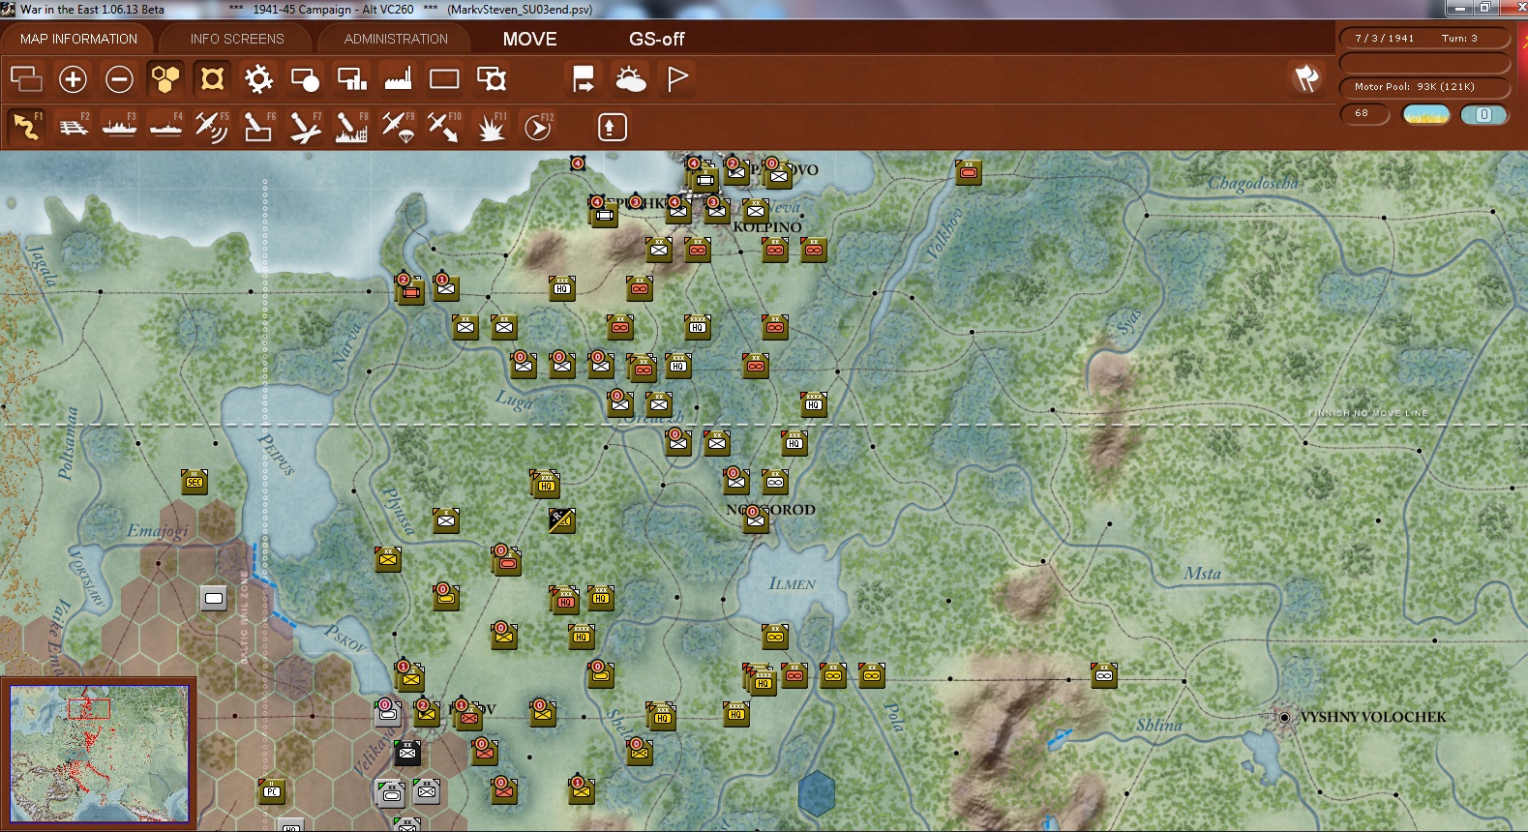Image resolution: width=1528 pixels, height=832 pixels.
Task: Click the GS-off ground support label
Action: 656,39
